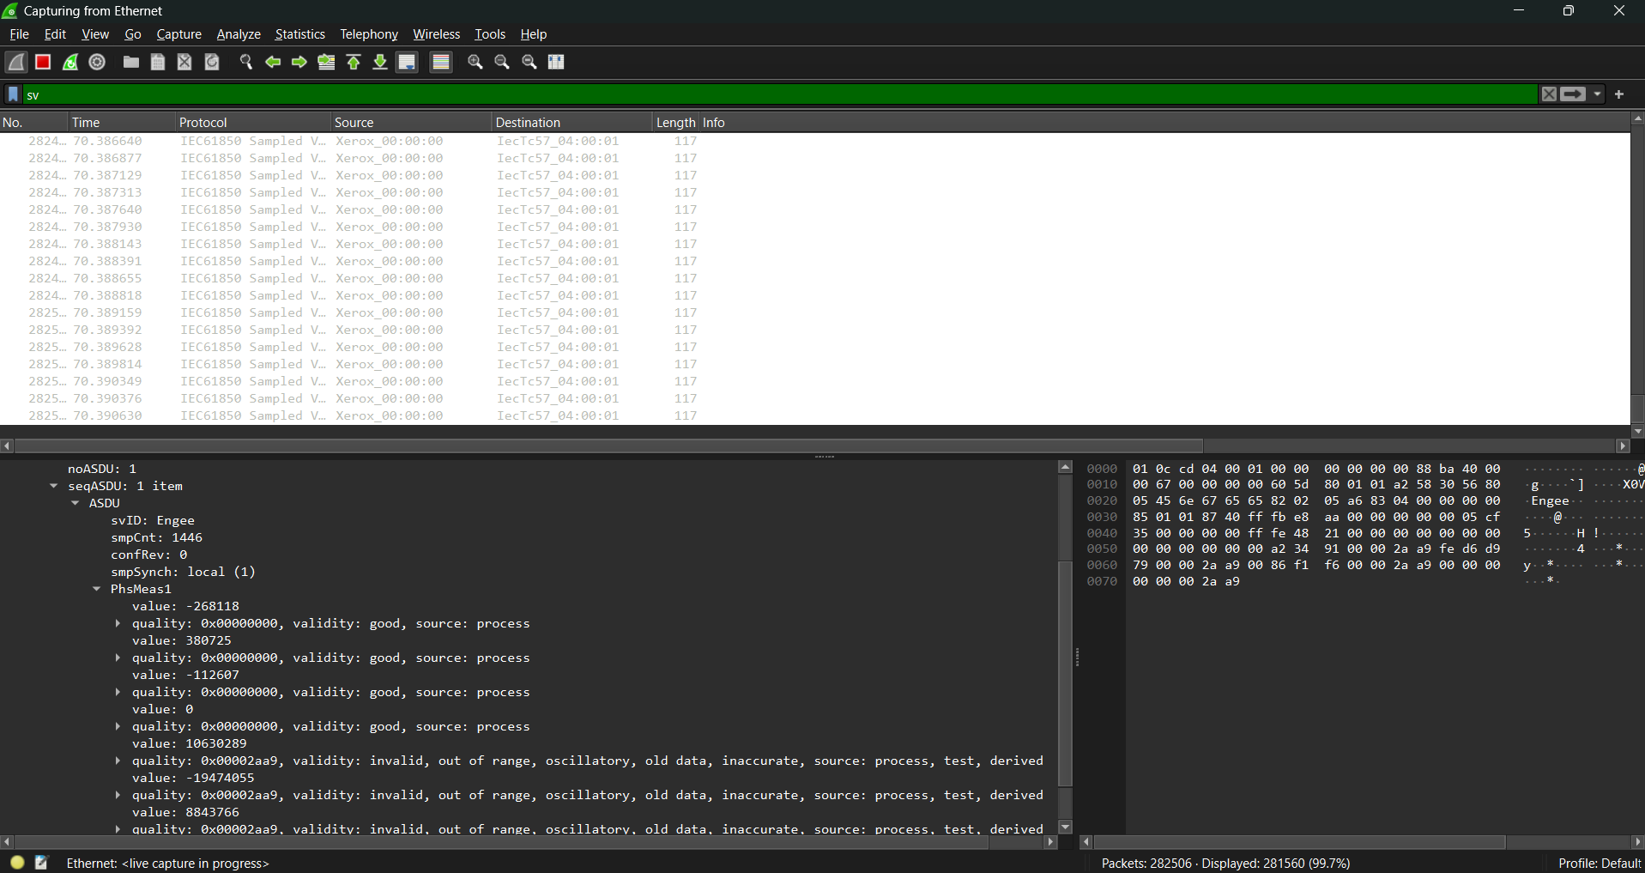Stop the running live capture
The image size is (1645, 873).
tap(42, 62)
